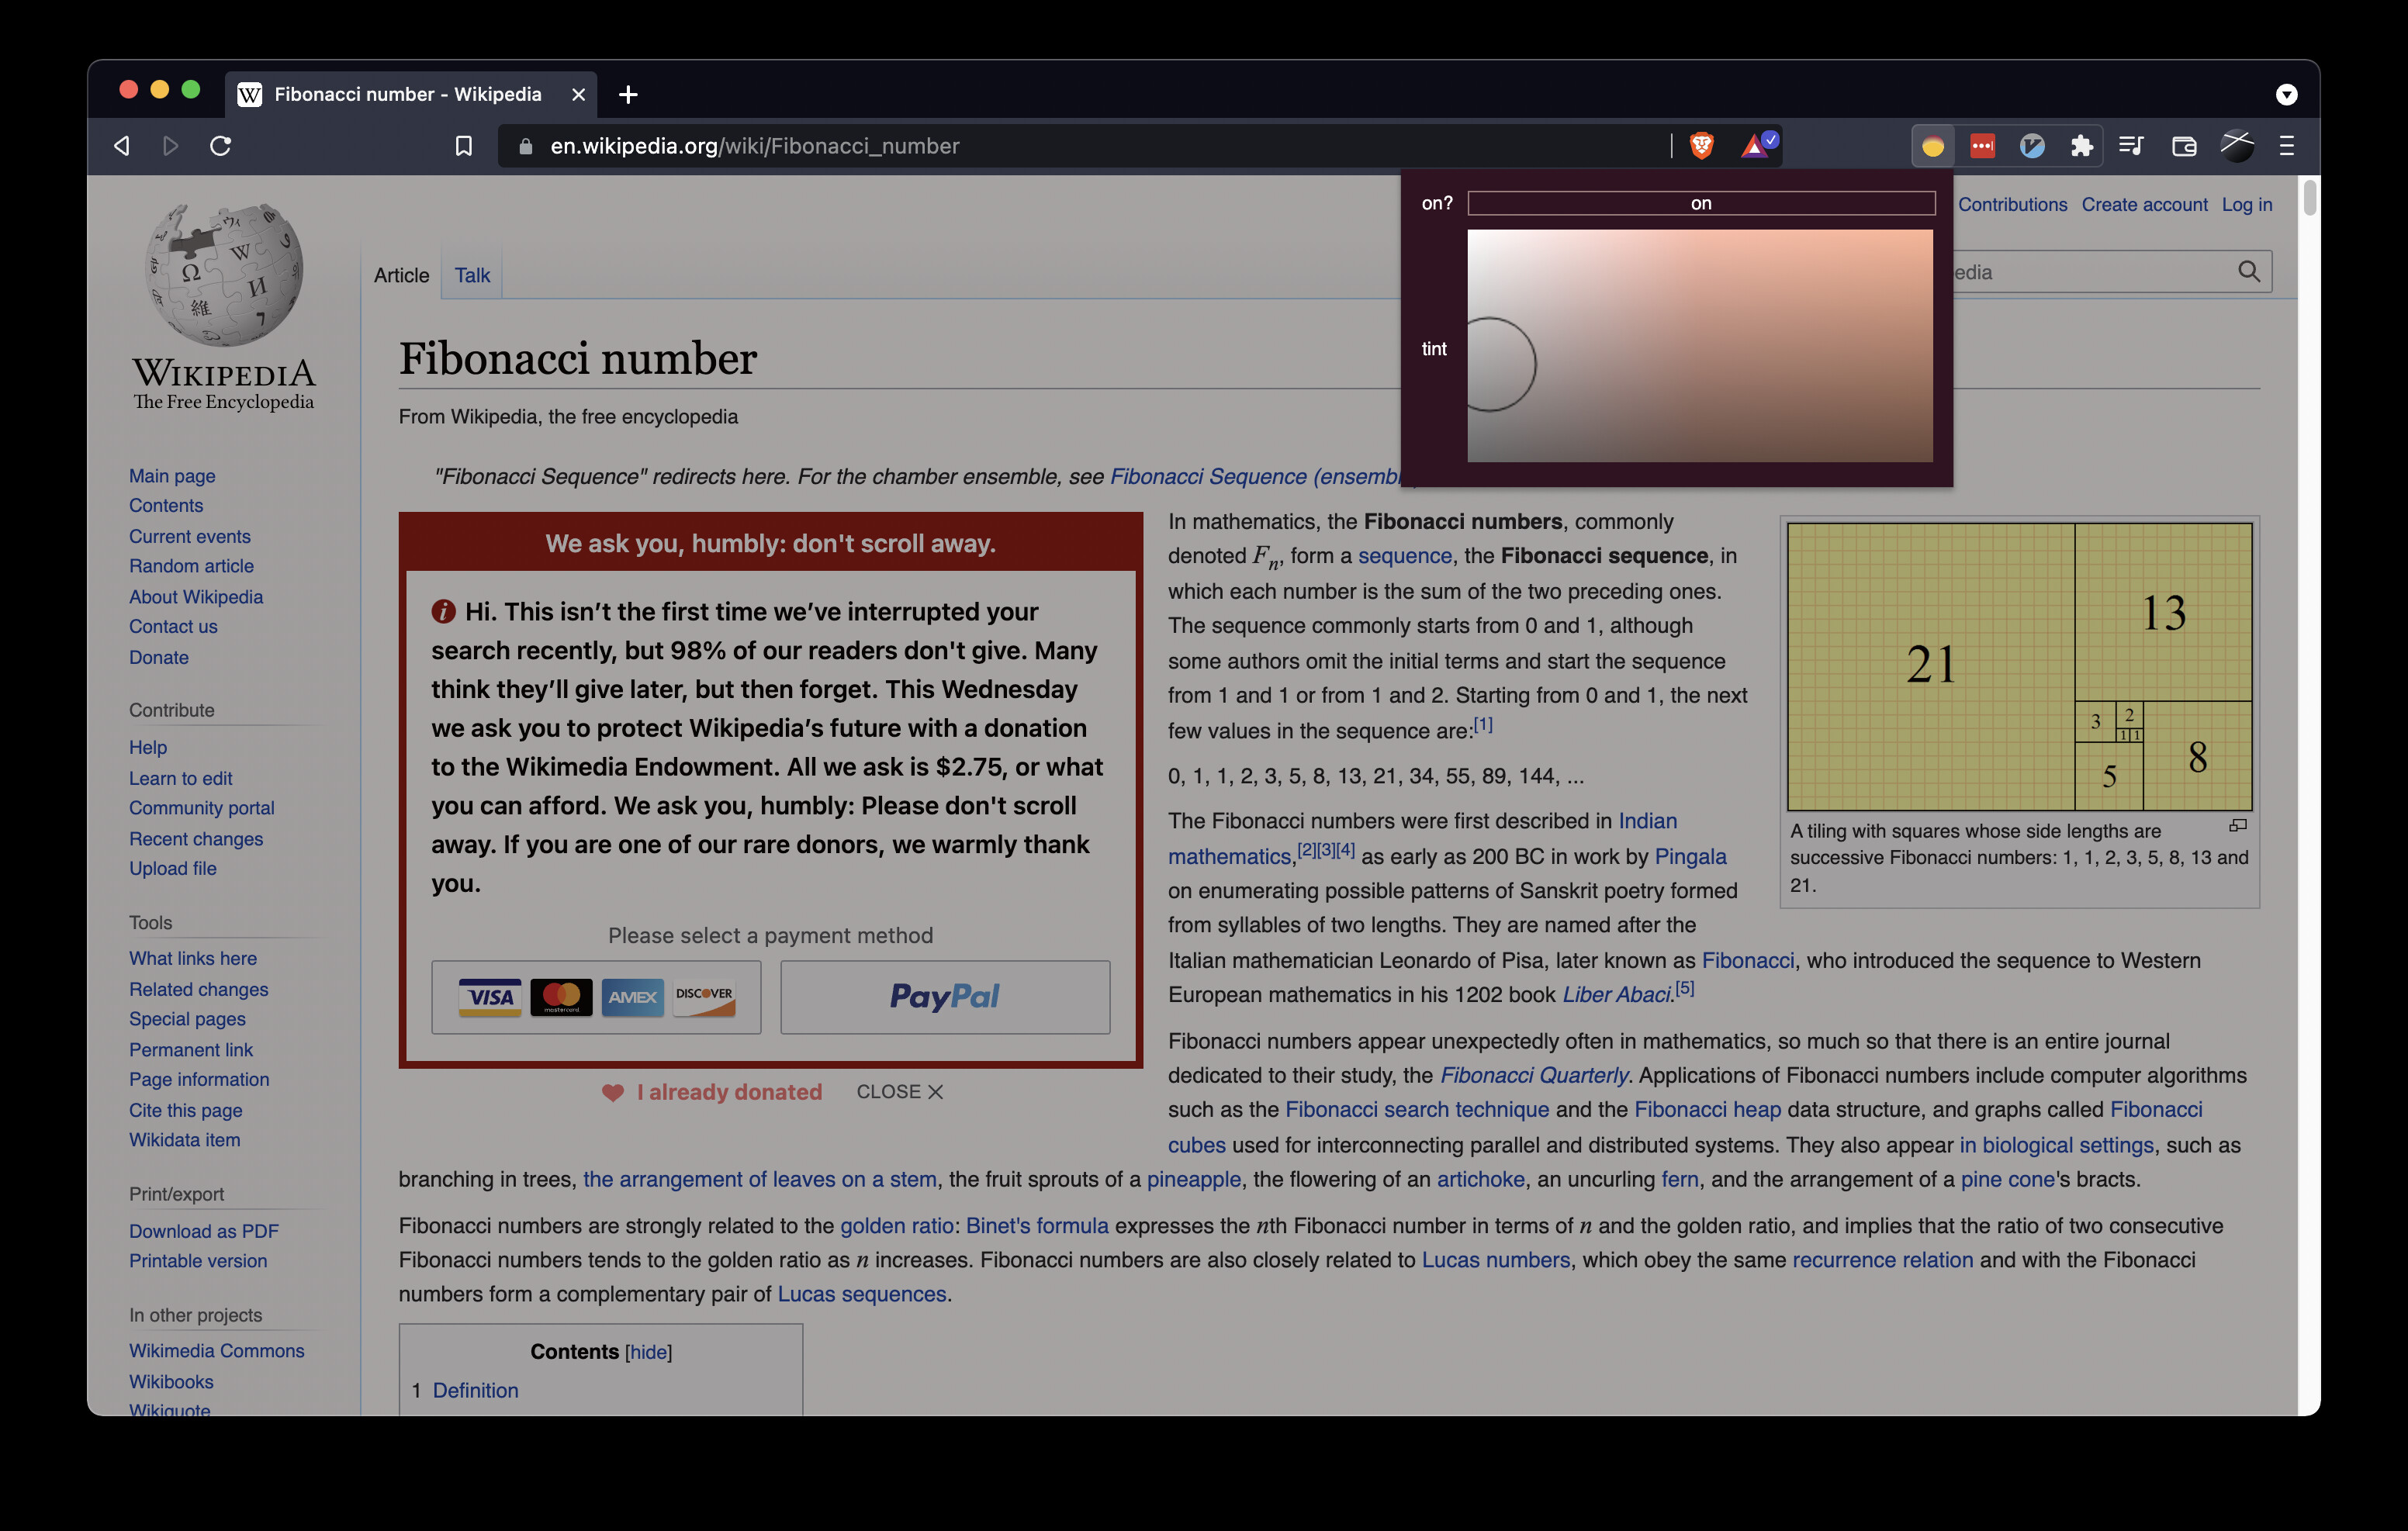The width and height of the screenshot is (2408, 1531).
Task: Open the Fibonacci tiling thumbnail
Action: pyautogui.click(x=2019, y=667)
